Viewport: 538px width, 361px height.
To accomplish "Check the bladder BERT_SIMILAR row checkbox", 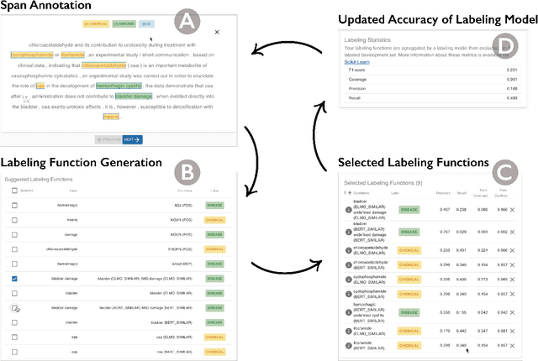I will 14,322.
